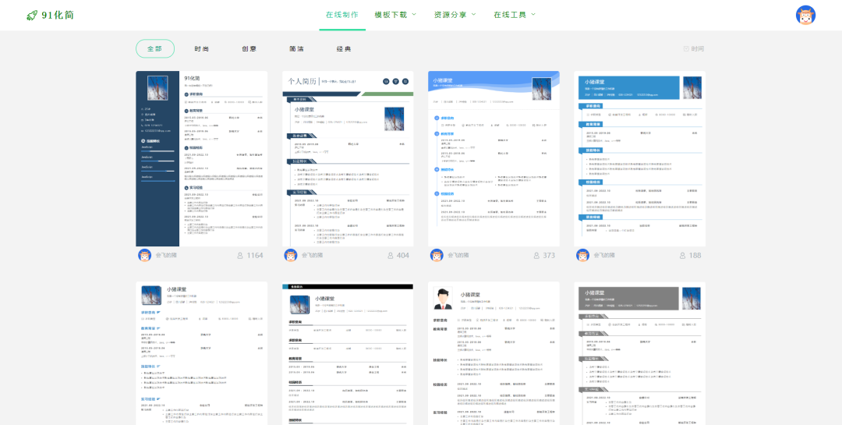
Task: Click the usage count 404
Action: (403, 255)
